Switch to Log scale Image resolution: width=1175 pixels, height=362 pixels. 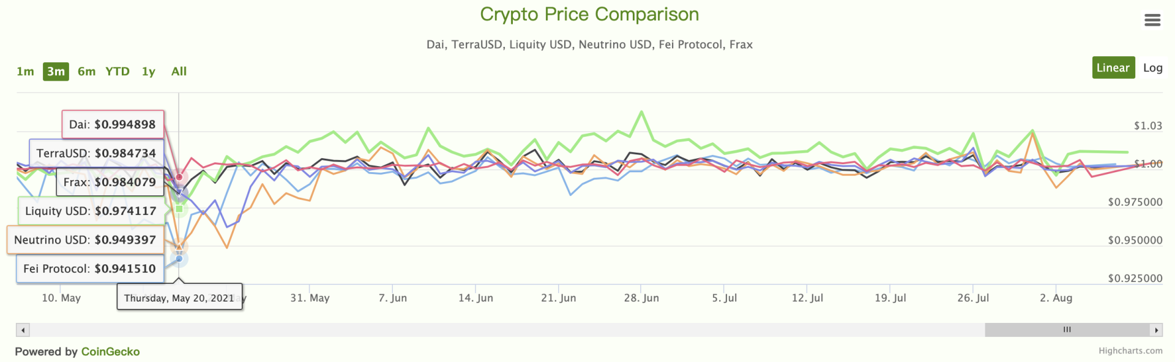[1152, 68]
